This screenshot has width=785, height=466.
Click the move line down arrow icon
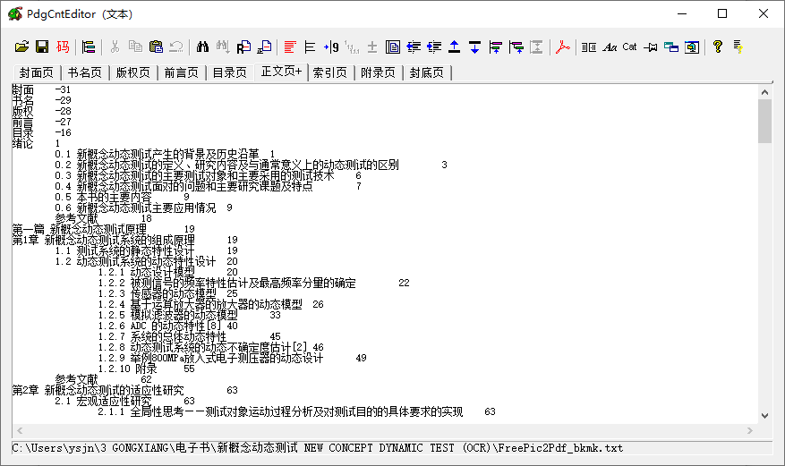click(474, 47)
